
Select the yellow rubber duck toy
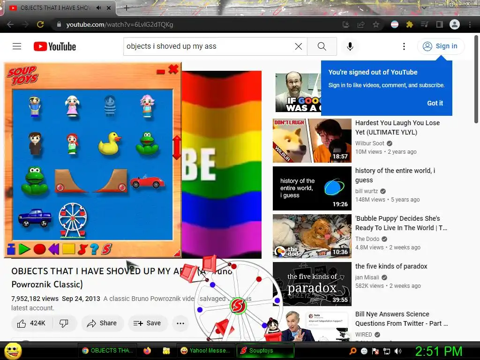tap(109, 143)
